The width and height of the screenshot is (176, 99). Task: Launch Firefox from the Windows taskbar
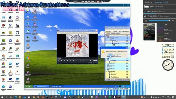pos(43,97)
